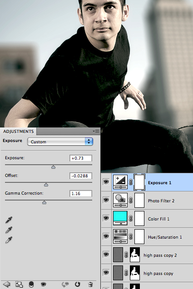
Task: Select the gray point eyedropper
Action: pyautogui.click(x=9, y=230)
